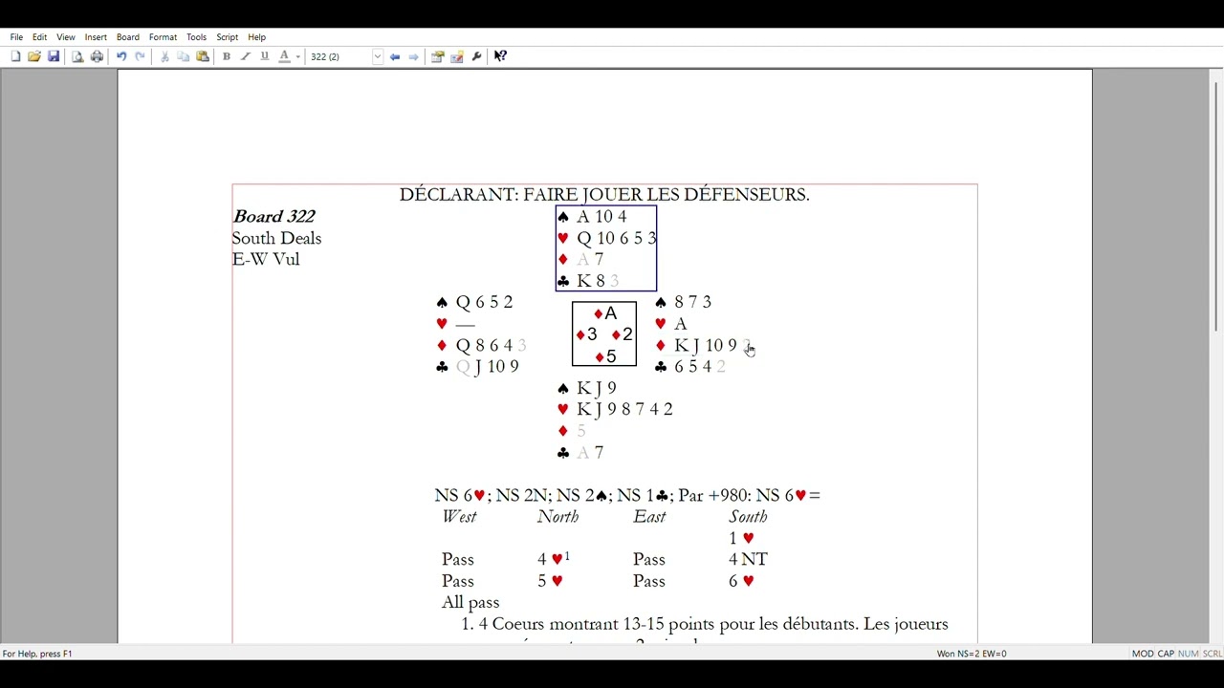Open print preview from the toolbar
Image resolution: width=1224 pixels, height=688 pixels.
click(77, 56)
